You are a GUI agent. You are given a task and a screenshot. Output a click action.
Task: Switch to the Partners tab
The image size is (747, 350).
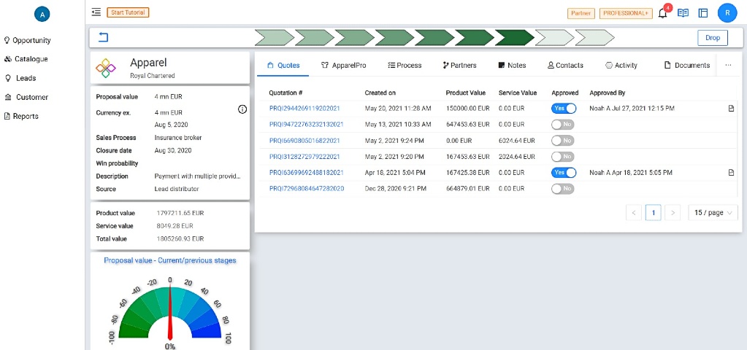pyautogui.click(x=459, y=65)
